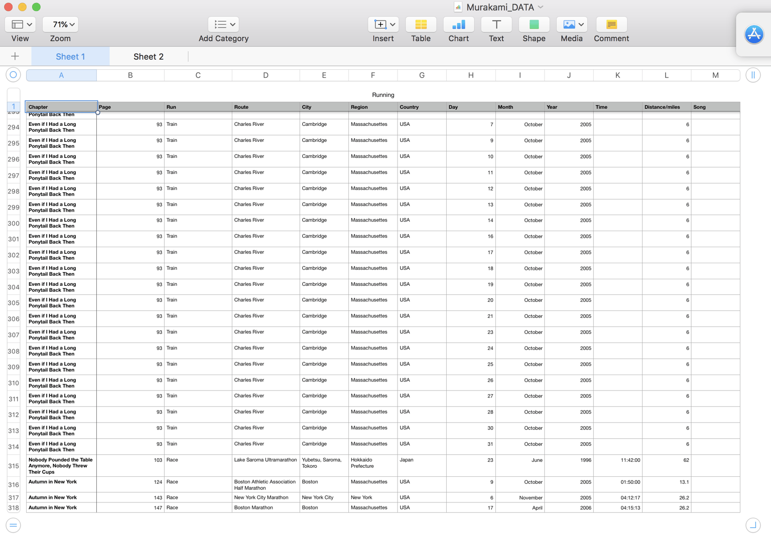Select column H header
This screenshot has width=771, height=543.
(x=471, y=75)
